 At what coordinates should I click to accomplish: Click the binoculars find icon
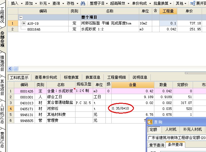click(x=83, y=3)
